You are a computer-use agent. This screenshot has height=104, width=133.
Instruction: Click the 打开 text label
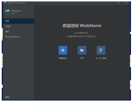pyautogui.click(x=82, y=58)
